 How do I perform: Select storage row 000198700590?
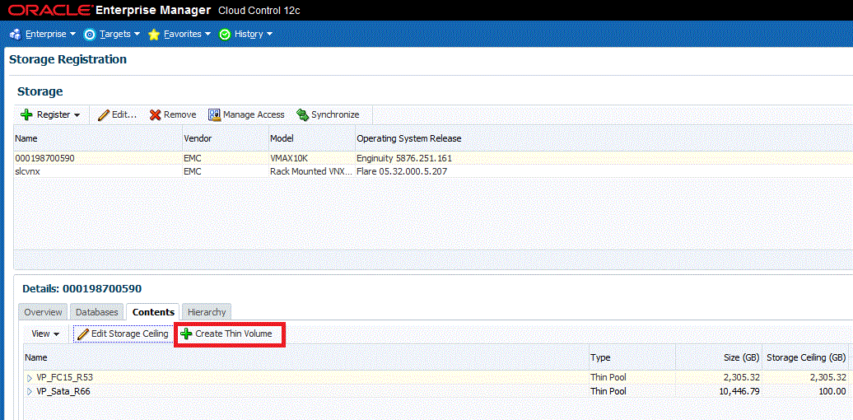click(x=433, y=158)
